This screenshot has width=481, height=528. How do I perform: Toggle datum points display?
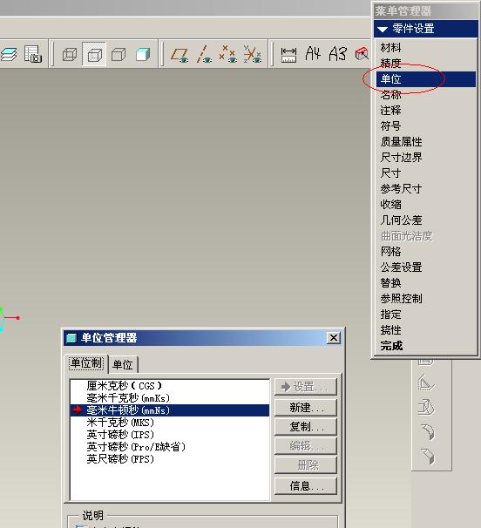pyautogui.click(x=228, y=54)
